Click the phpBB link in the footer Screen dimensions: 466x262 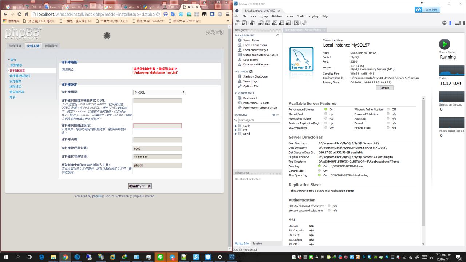tap(97, 196)
